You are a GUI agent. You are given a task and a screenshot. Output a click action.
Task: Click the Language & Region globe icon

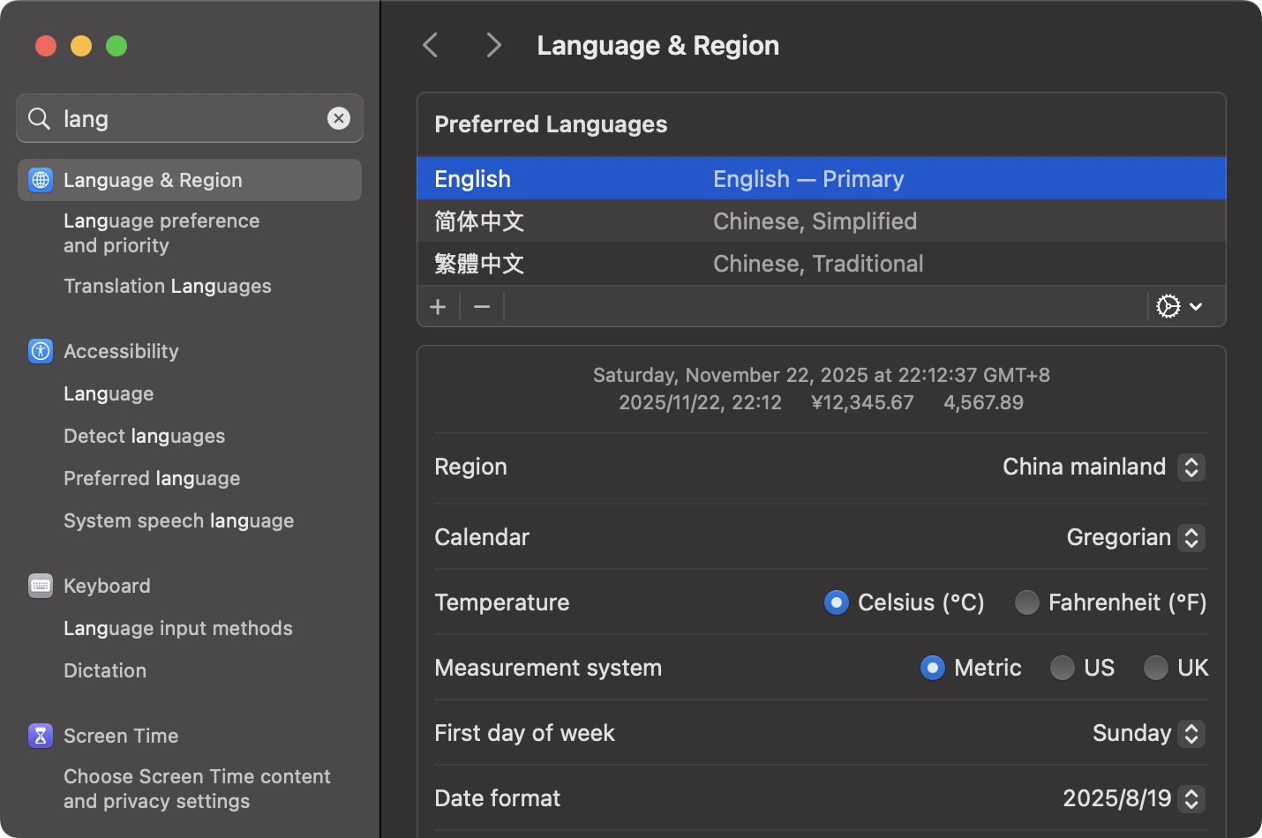coord(40,180)
